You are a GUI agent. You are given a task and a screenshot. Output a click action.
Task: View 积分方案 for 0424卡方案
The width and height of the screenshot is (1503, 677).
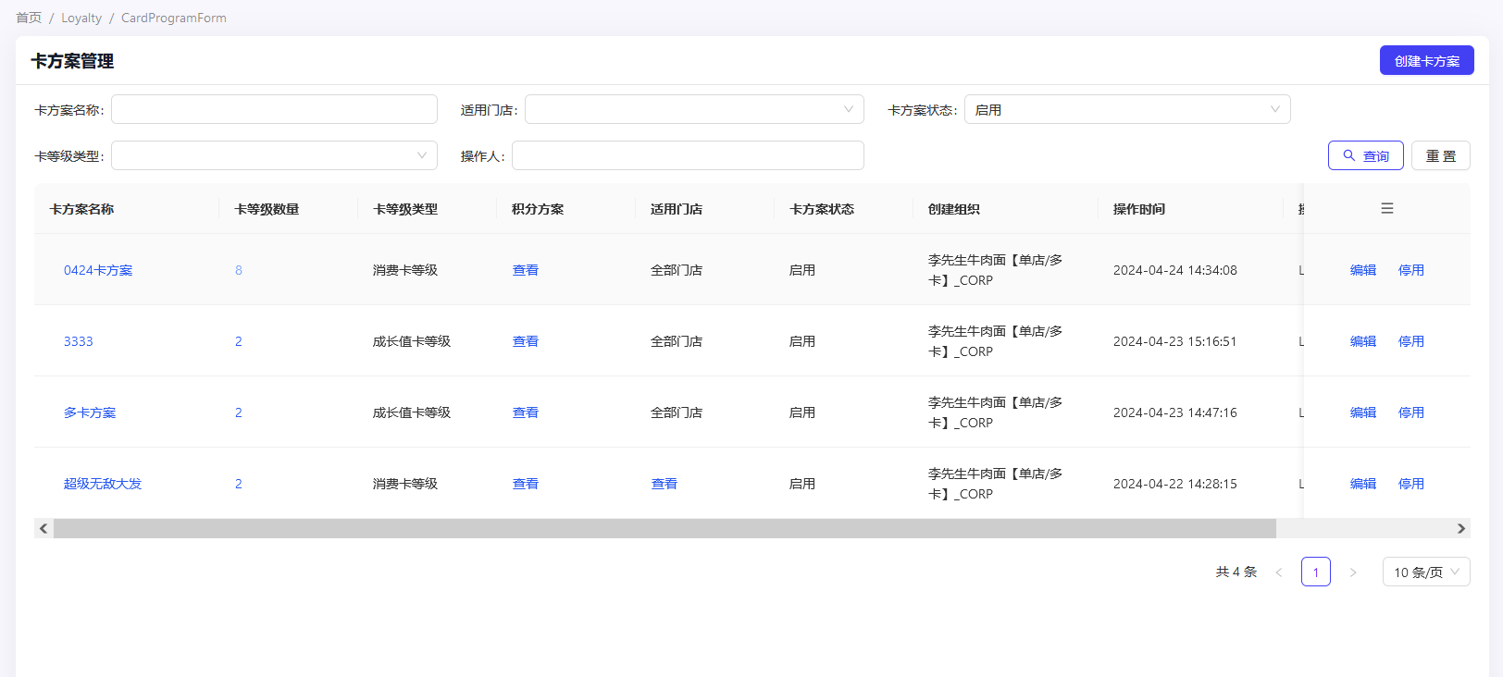(x=526, y=270)
